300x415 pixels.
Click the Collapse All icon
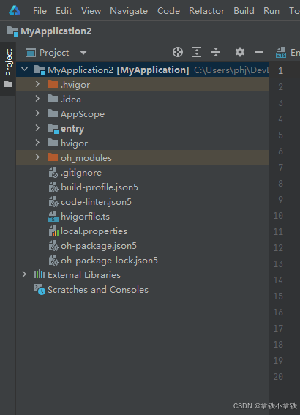click(216, 52)
